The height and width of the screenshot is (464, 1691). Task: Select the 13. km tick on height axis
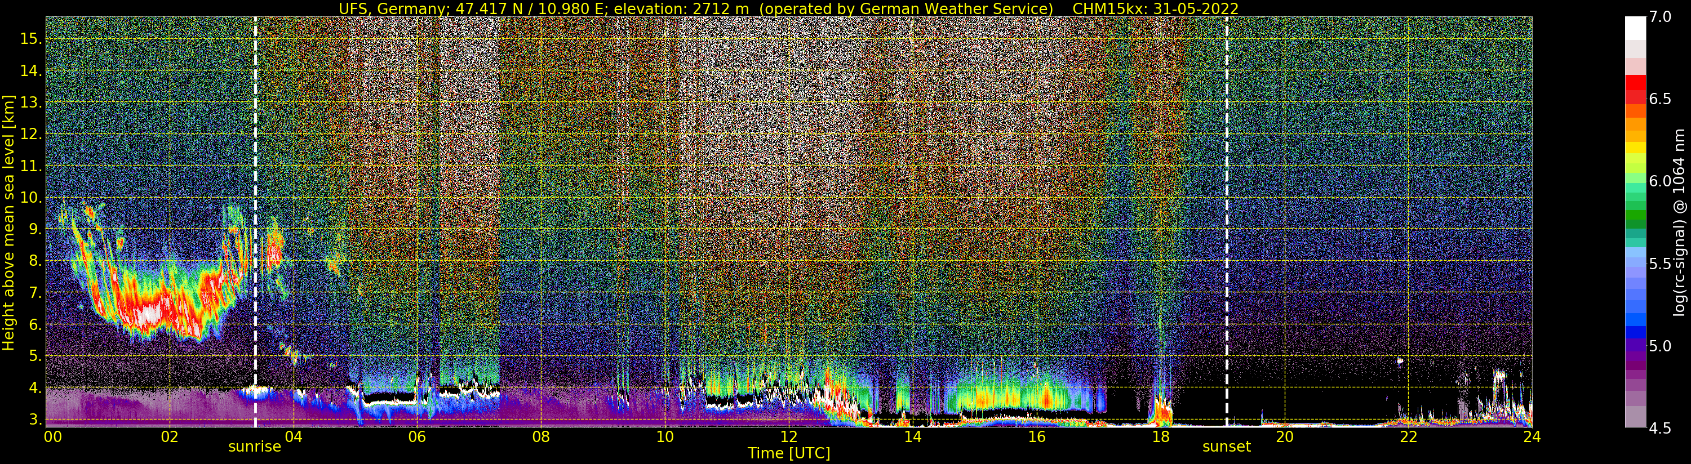pos(30,102)
